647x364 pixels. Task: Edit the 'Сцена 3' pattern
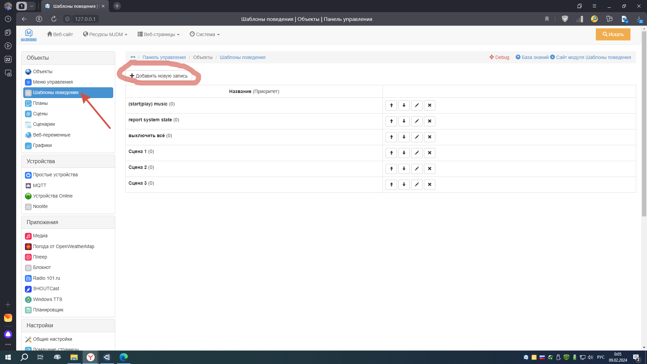pos(417,185)
